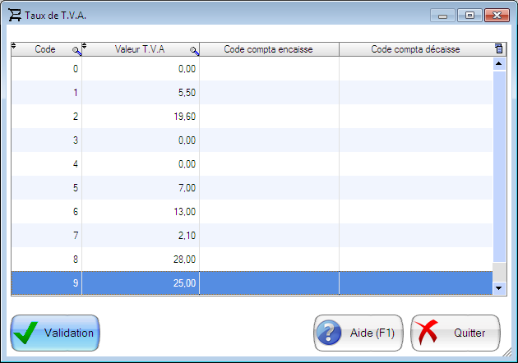
Task: Open the table options icon at the header's right end
Action: click(498, 49)
